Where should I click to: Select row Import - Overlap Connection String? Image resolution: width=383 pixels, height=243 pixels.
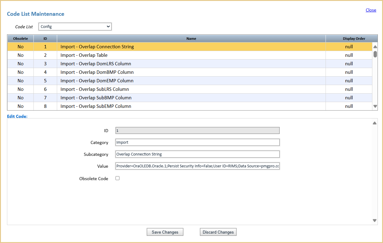click(190, 47)
